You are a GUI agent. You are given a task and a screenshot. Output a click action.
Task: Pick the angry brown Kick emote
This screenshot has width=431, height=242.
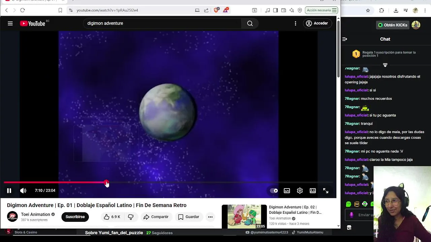tap(357, 204)
